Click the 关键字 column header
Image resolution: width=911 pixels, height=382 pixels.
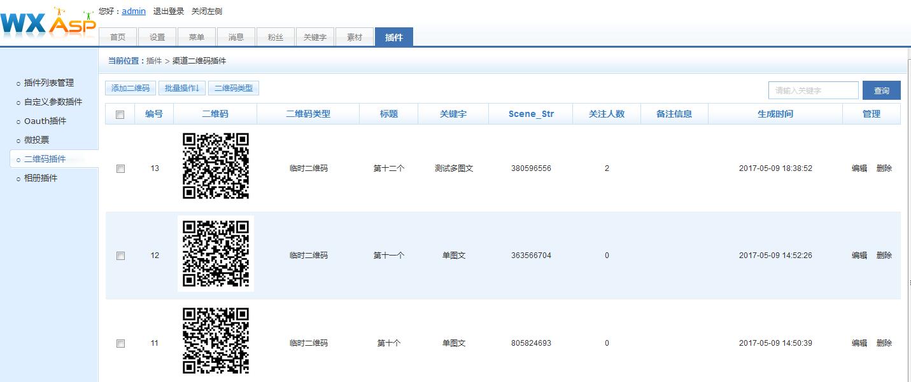click(x=453, y=114)
